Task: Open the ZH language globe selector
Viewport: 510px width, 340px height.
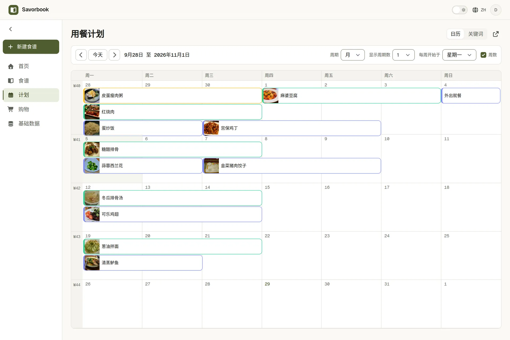Action: [x=479, y=10]
